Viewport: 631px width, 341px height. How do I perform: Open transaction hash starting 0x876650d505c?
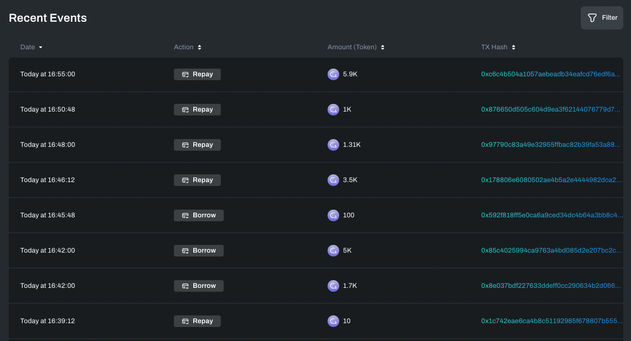551,110
